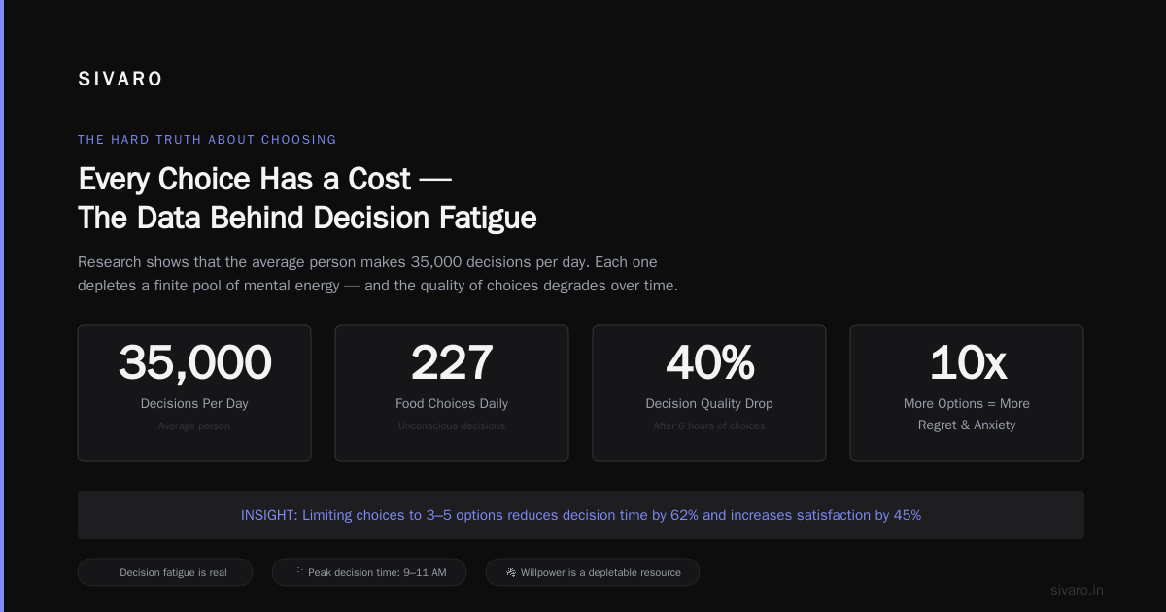The image size is (1166, 612).
Task: Open the 227 Food Choices Daily card
Action: (452, 393)
